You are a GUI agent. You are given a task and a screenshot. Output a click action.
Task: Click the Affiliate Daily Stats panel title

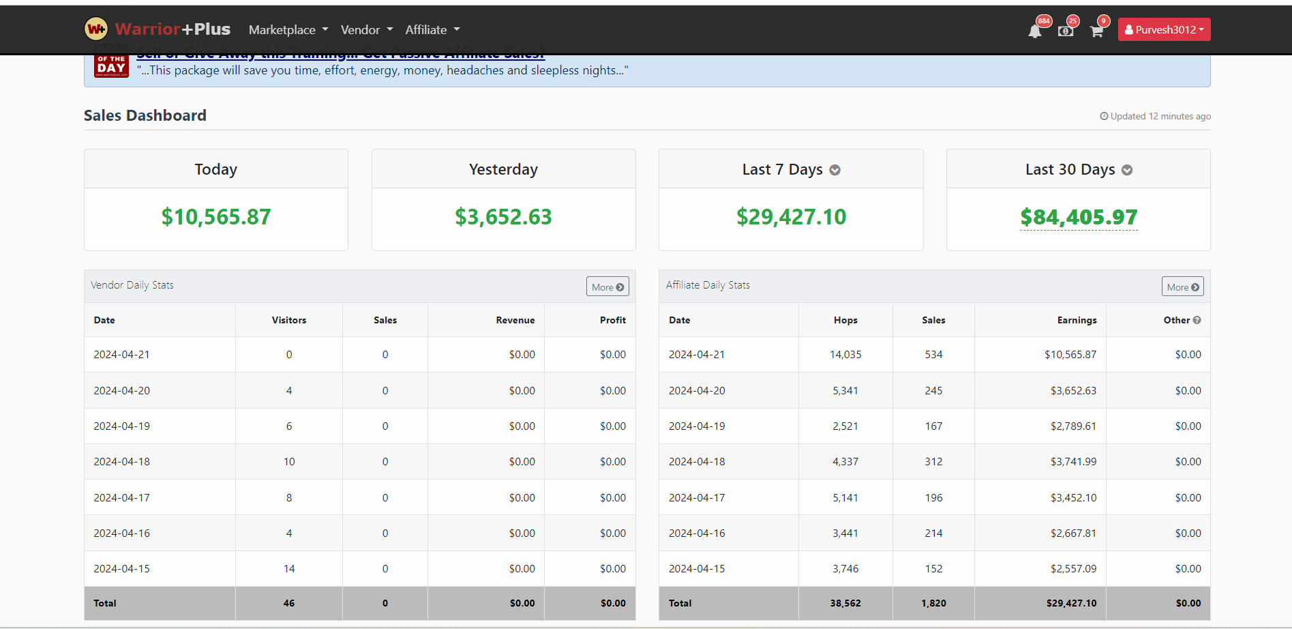coord(708,285)
